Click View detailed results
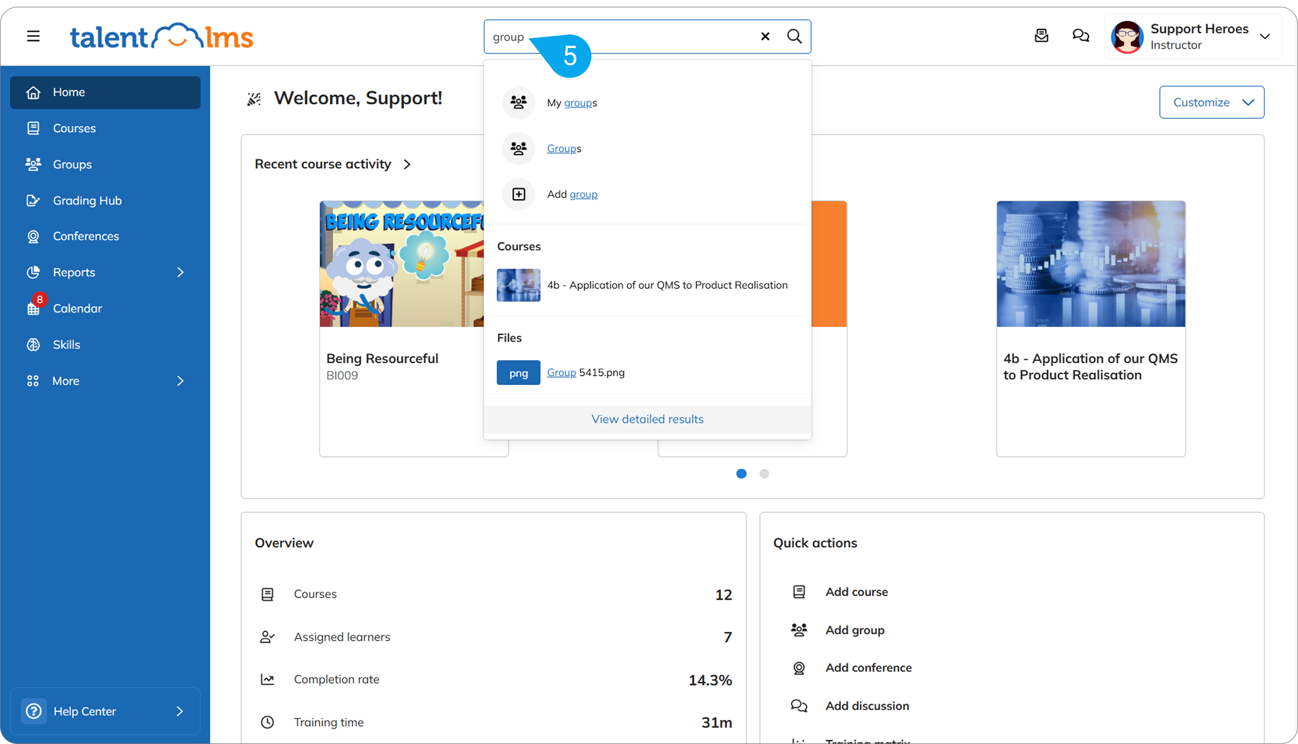Viewport: 1298px width, 744px height. [x=647, y=419]
